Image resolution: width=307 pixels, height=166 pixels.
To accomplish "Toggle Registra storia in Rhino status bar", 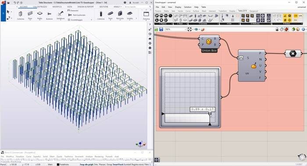I will pos(137,164).
